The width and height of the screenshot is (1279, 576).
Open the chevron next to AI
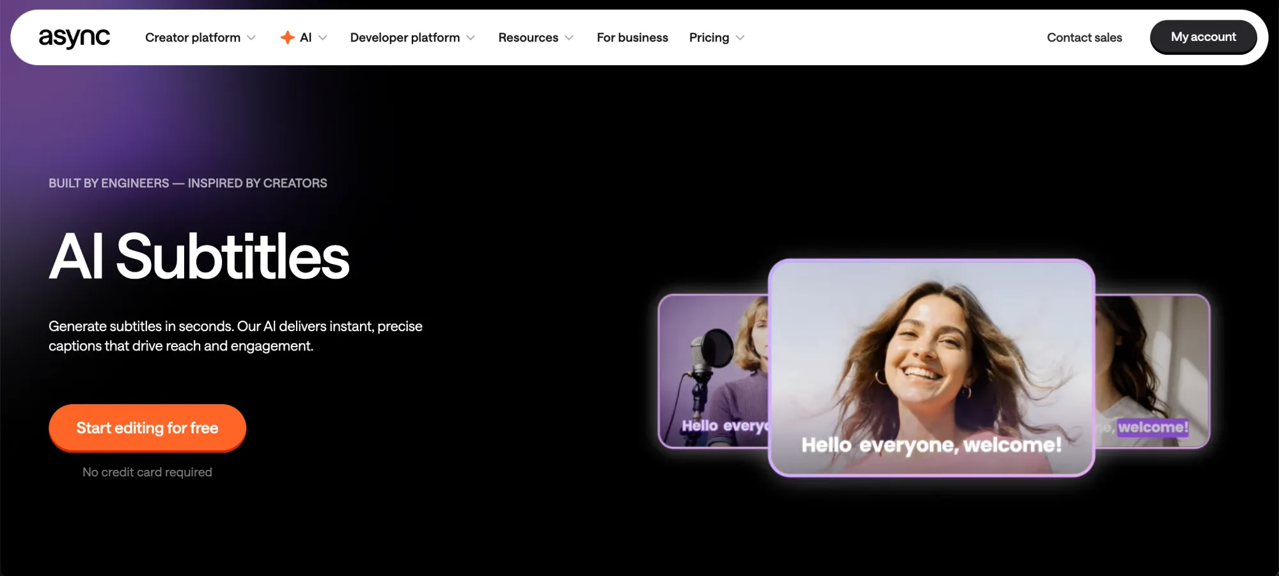(323, 38)
